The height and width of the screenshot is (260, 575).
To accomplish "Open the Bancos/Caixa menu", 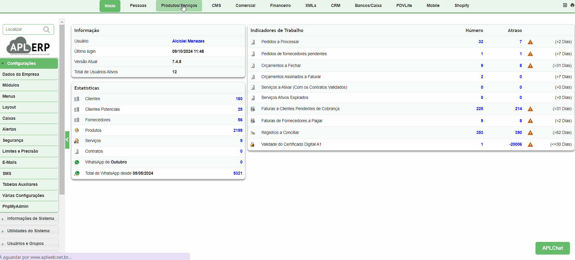I will pos(368,5).
